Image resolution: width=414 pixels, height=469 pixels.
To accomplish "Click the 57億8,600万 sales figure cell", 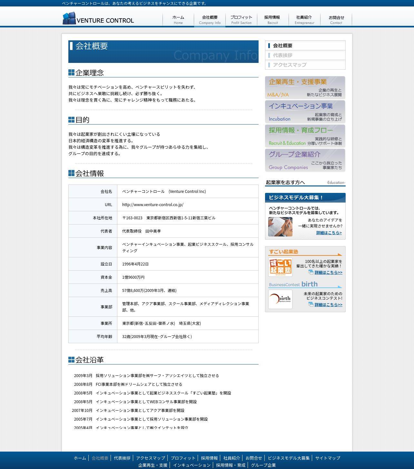I will click(188, 290).
